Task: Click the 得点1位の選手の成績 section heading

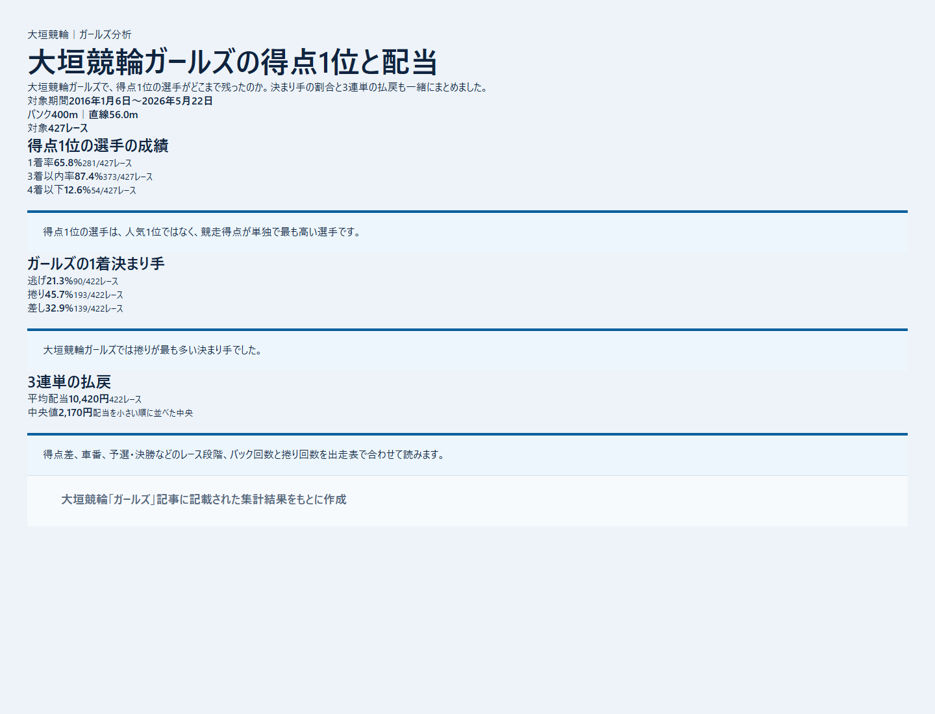Action: [x=98, y=145]
